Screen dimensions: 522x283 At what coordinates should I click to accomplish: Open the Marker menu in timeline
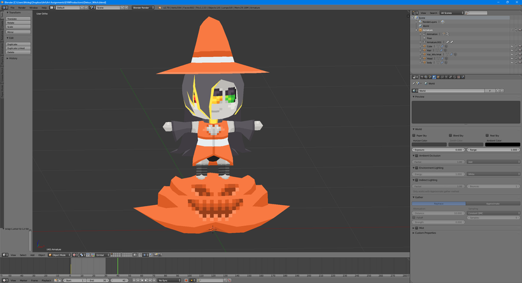pos(23,280)
